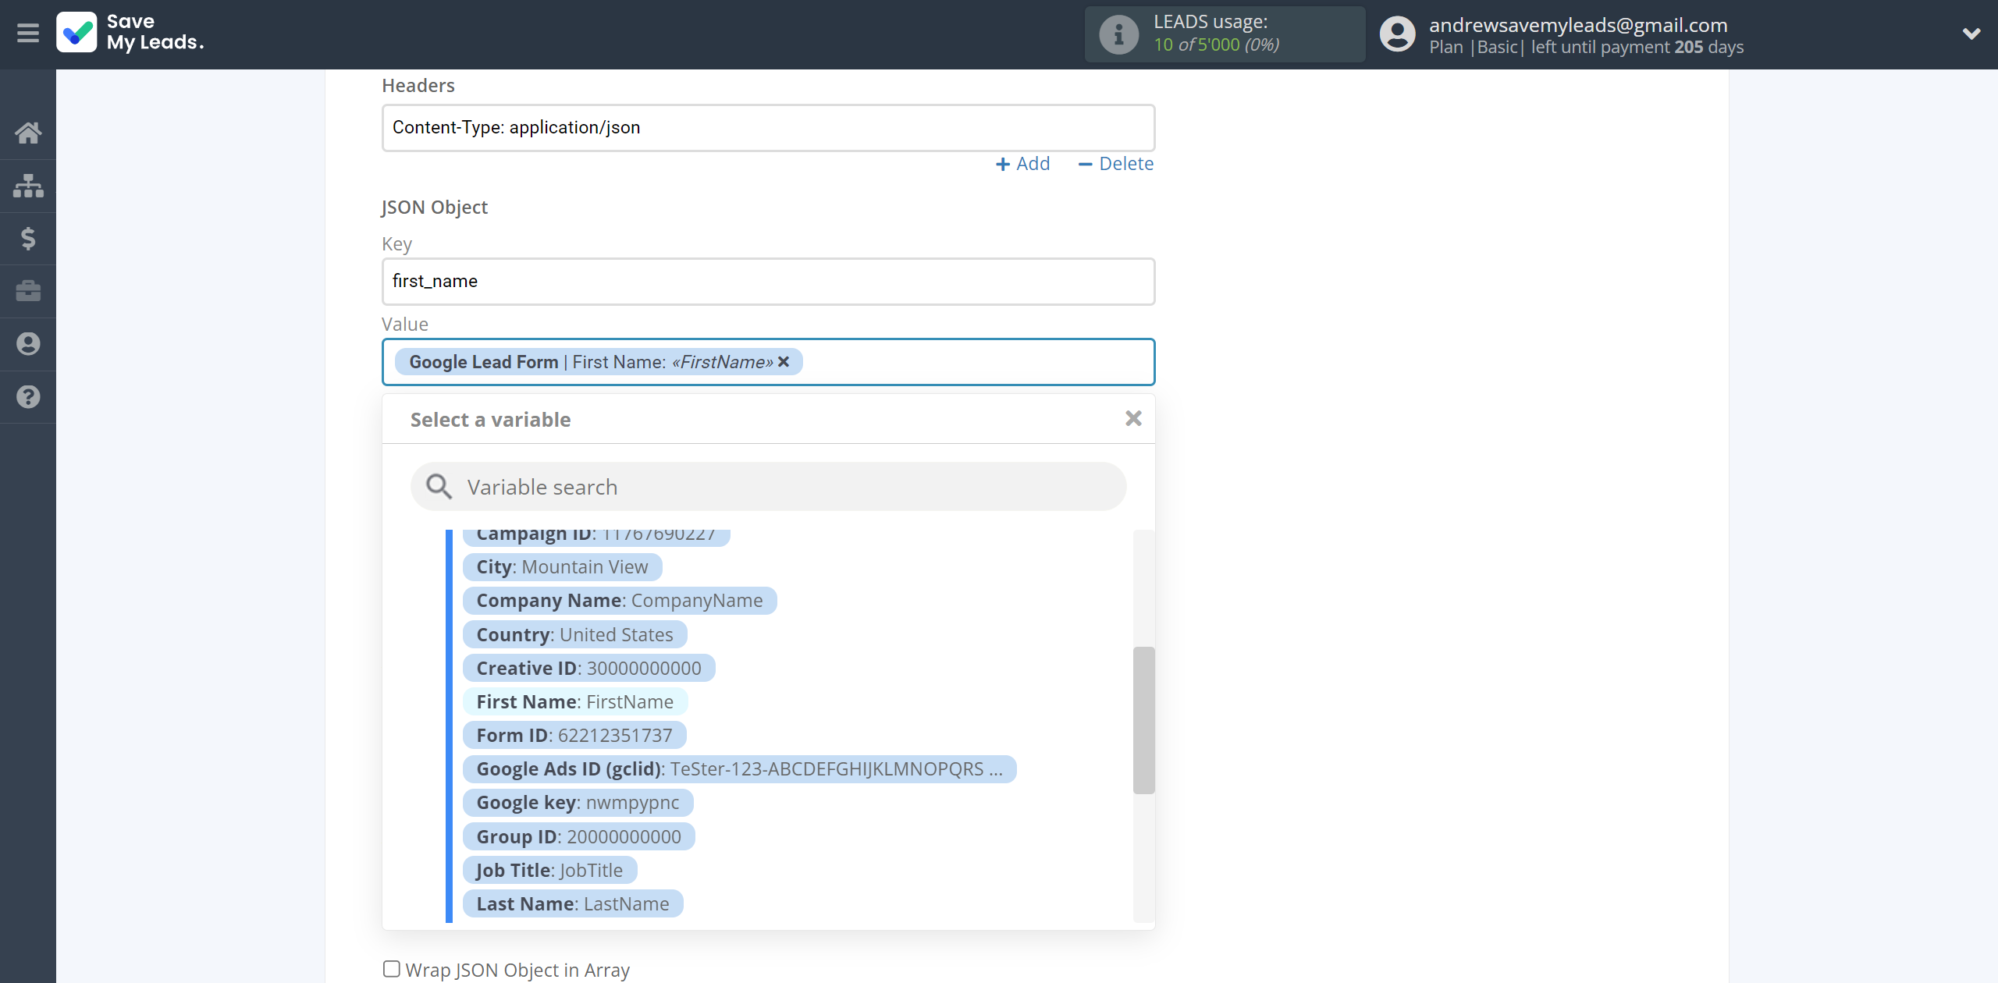Click the Key input containing first_name
Screen dimensions: 1998x983
pyautogui.click(x=769, y=282)
